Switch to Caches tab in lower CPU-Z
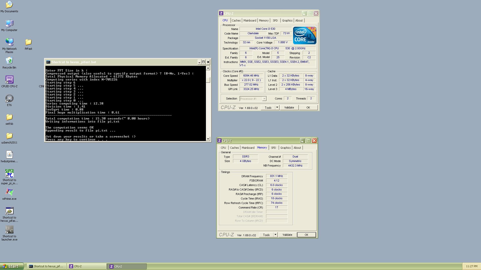The width and height of the screenshot is (481, 270). tap(234, 148)
